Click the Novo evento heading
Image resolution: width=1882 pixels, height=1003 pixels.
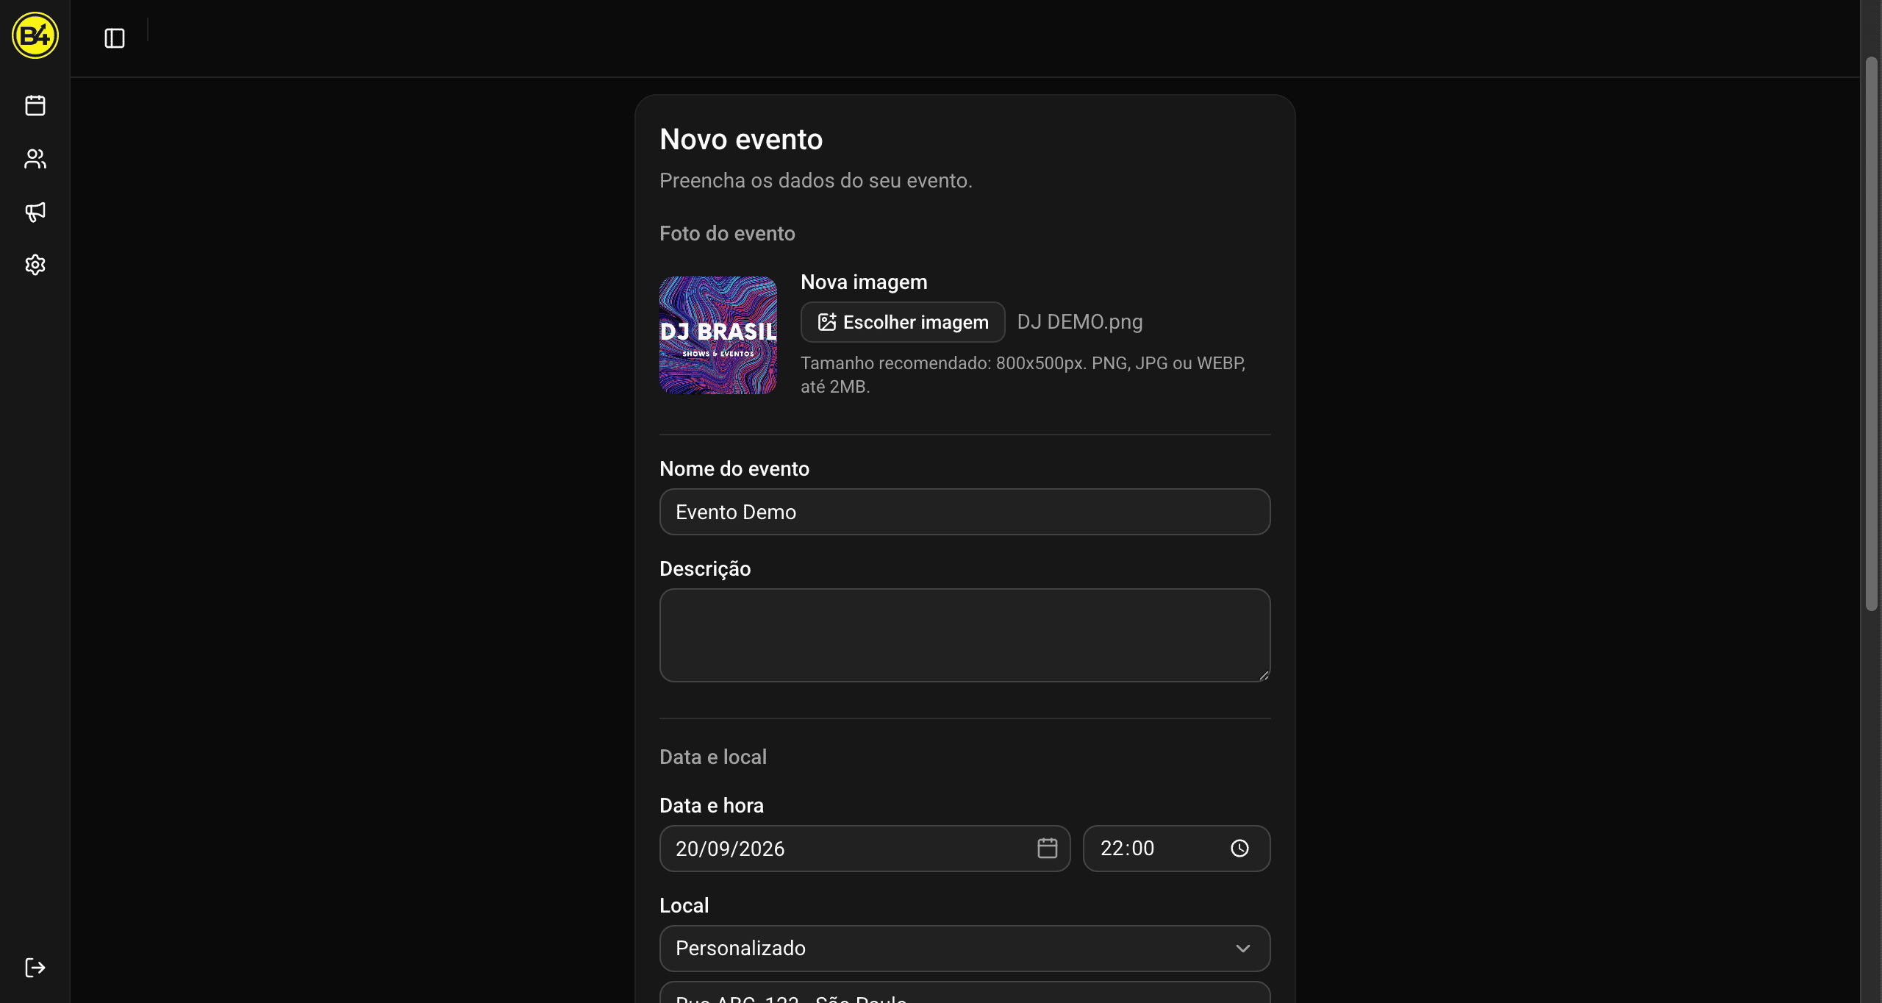pyautogui.click(x=741, y=139)
